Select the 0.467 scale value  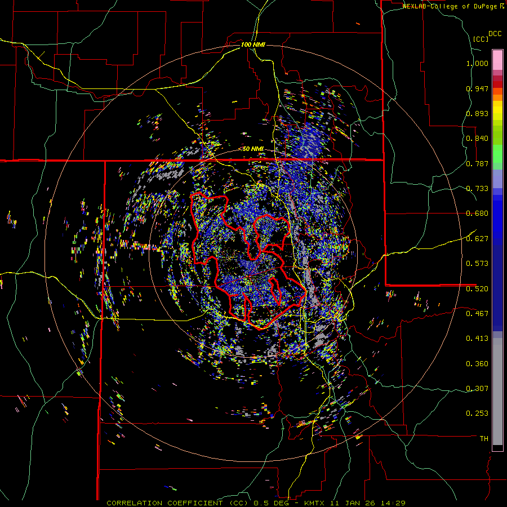477,314
